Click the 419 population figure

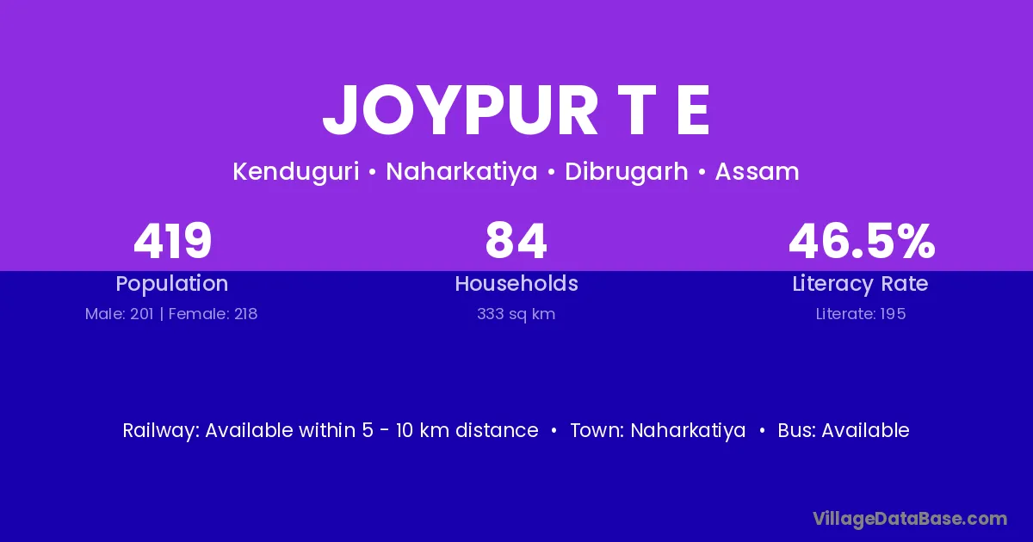[x=172, y=241]
